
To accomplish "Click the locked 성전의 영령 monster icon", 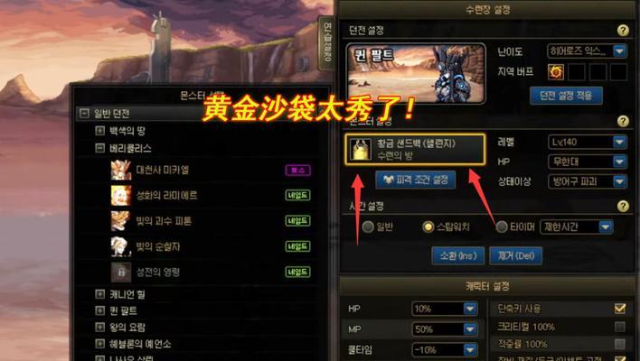I will click(121, 273).
